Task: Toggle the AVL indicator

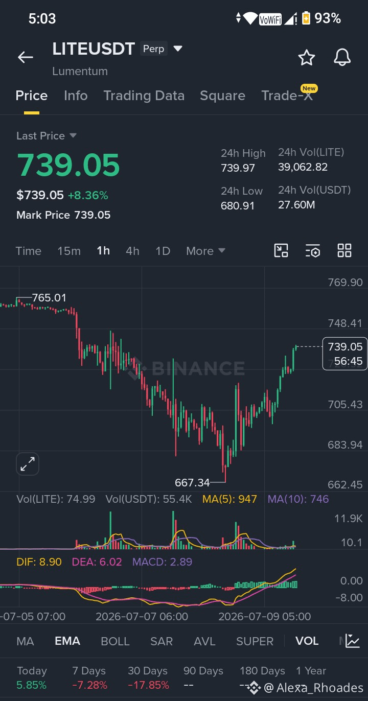Action: coord(204,641)
